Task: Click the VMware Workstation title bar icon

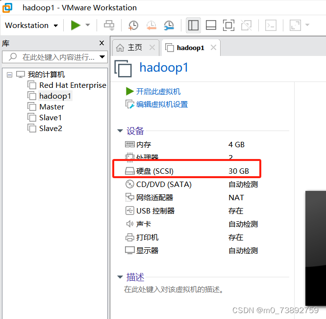Action: (7, 8)
